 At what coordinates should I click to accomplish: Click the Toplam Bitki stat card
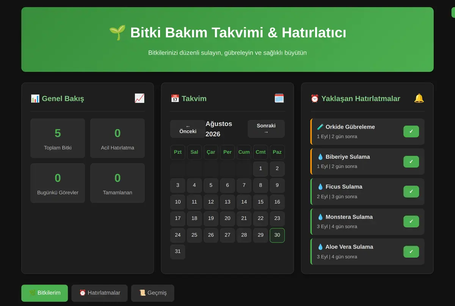[x=58, y=138]
